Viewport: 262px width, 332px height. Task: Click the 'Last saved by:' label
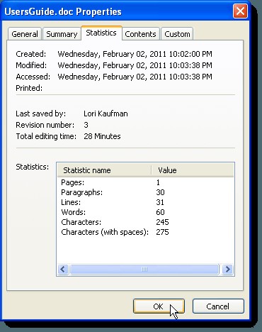click(41, 114)
